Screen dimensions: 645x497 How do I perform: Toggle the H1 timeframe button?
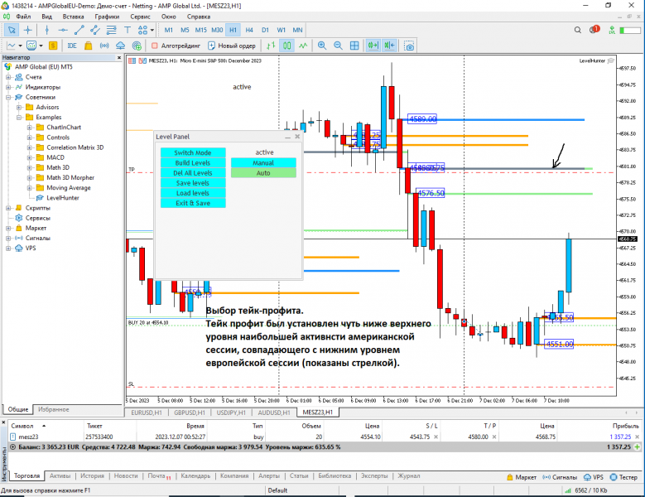[x=233, y=30]
